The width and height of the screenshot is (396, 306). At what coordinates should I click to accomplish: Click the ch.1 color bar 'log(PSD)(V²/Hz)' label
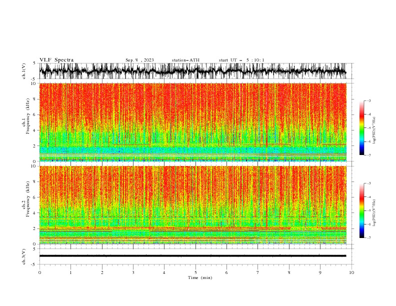click(374, 130)
